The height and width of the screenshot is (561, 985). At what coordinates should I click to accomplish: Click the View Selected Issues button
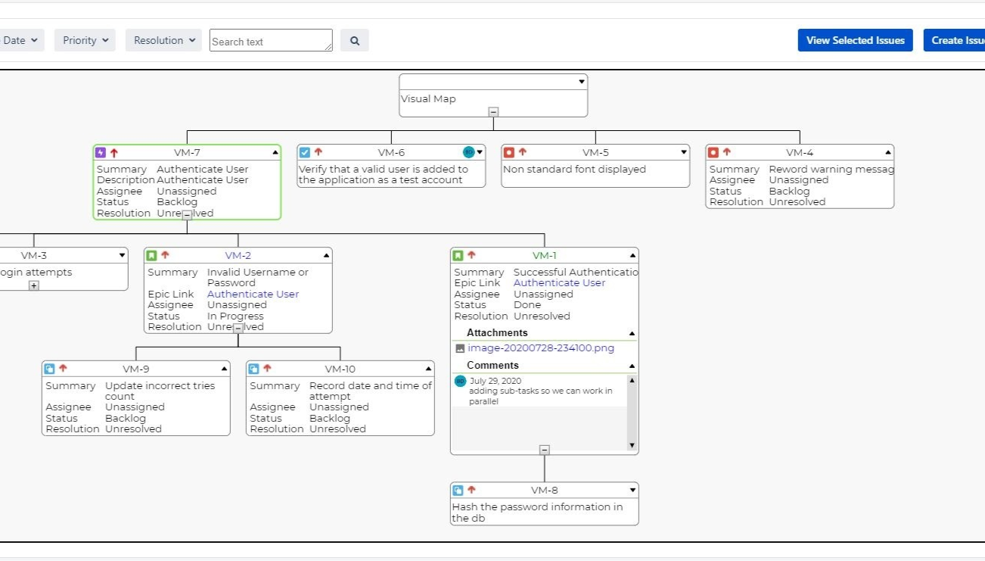click(x=855, y=40)
